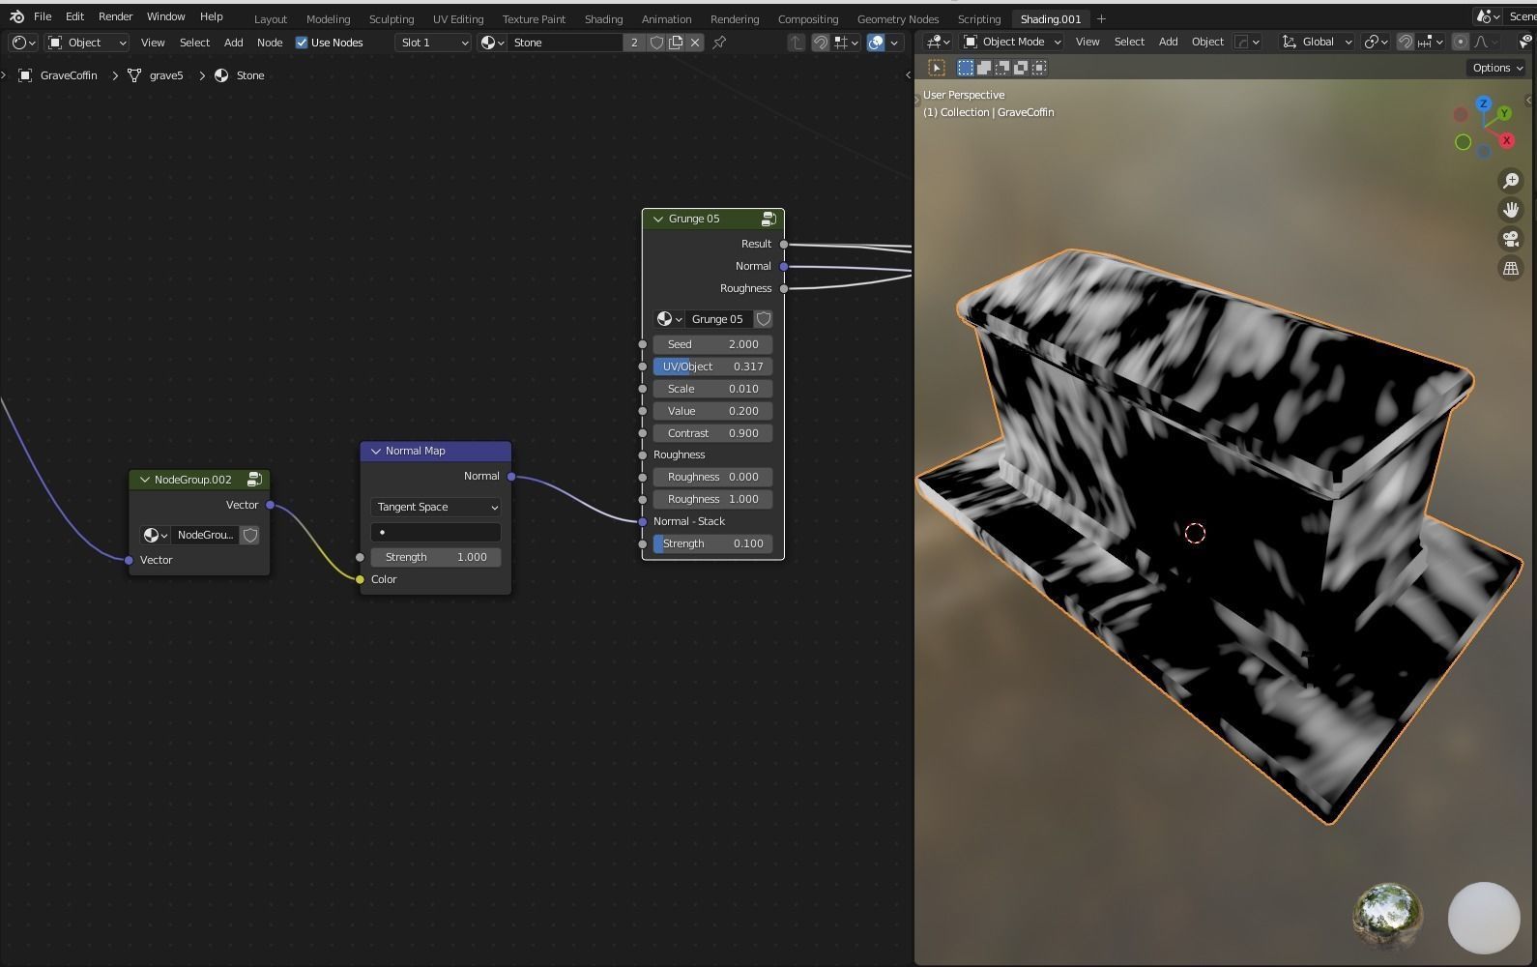The width and height of the screenshot is (1537, 967).
Task: Click the node editor Node menu
Action: pyautogui.click(x=270, y=43)
